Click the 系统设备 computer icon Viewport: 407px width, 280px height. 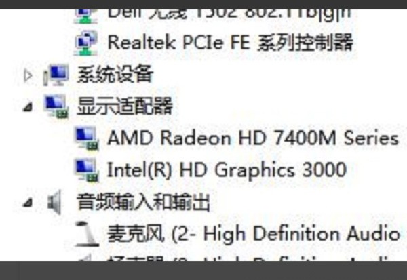56,75
